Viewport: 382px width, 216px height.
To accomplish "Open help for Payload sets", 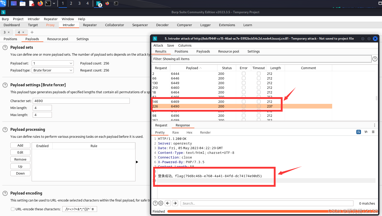I will pos(5,47).
